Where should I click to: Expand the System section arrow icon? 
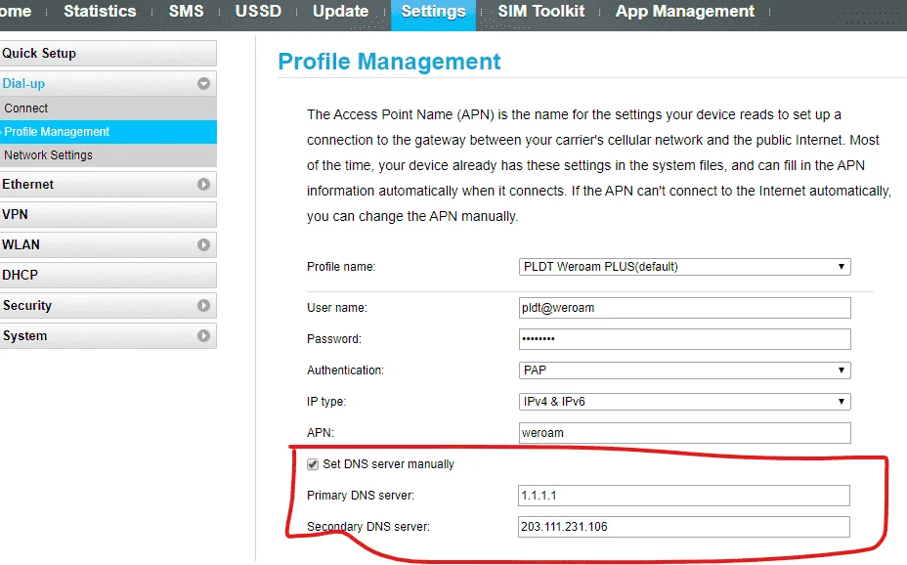203,335
